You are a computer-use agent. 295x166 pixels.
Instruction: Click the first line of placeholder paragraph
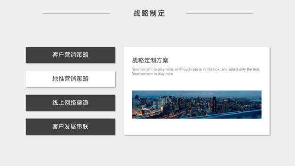pos(196,69)
